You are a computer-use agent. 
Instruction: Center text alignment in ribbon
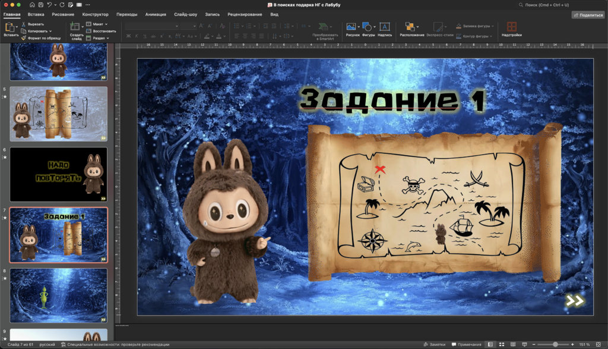coord(245,36)
